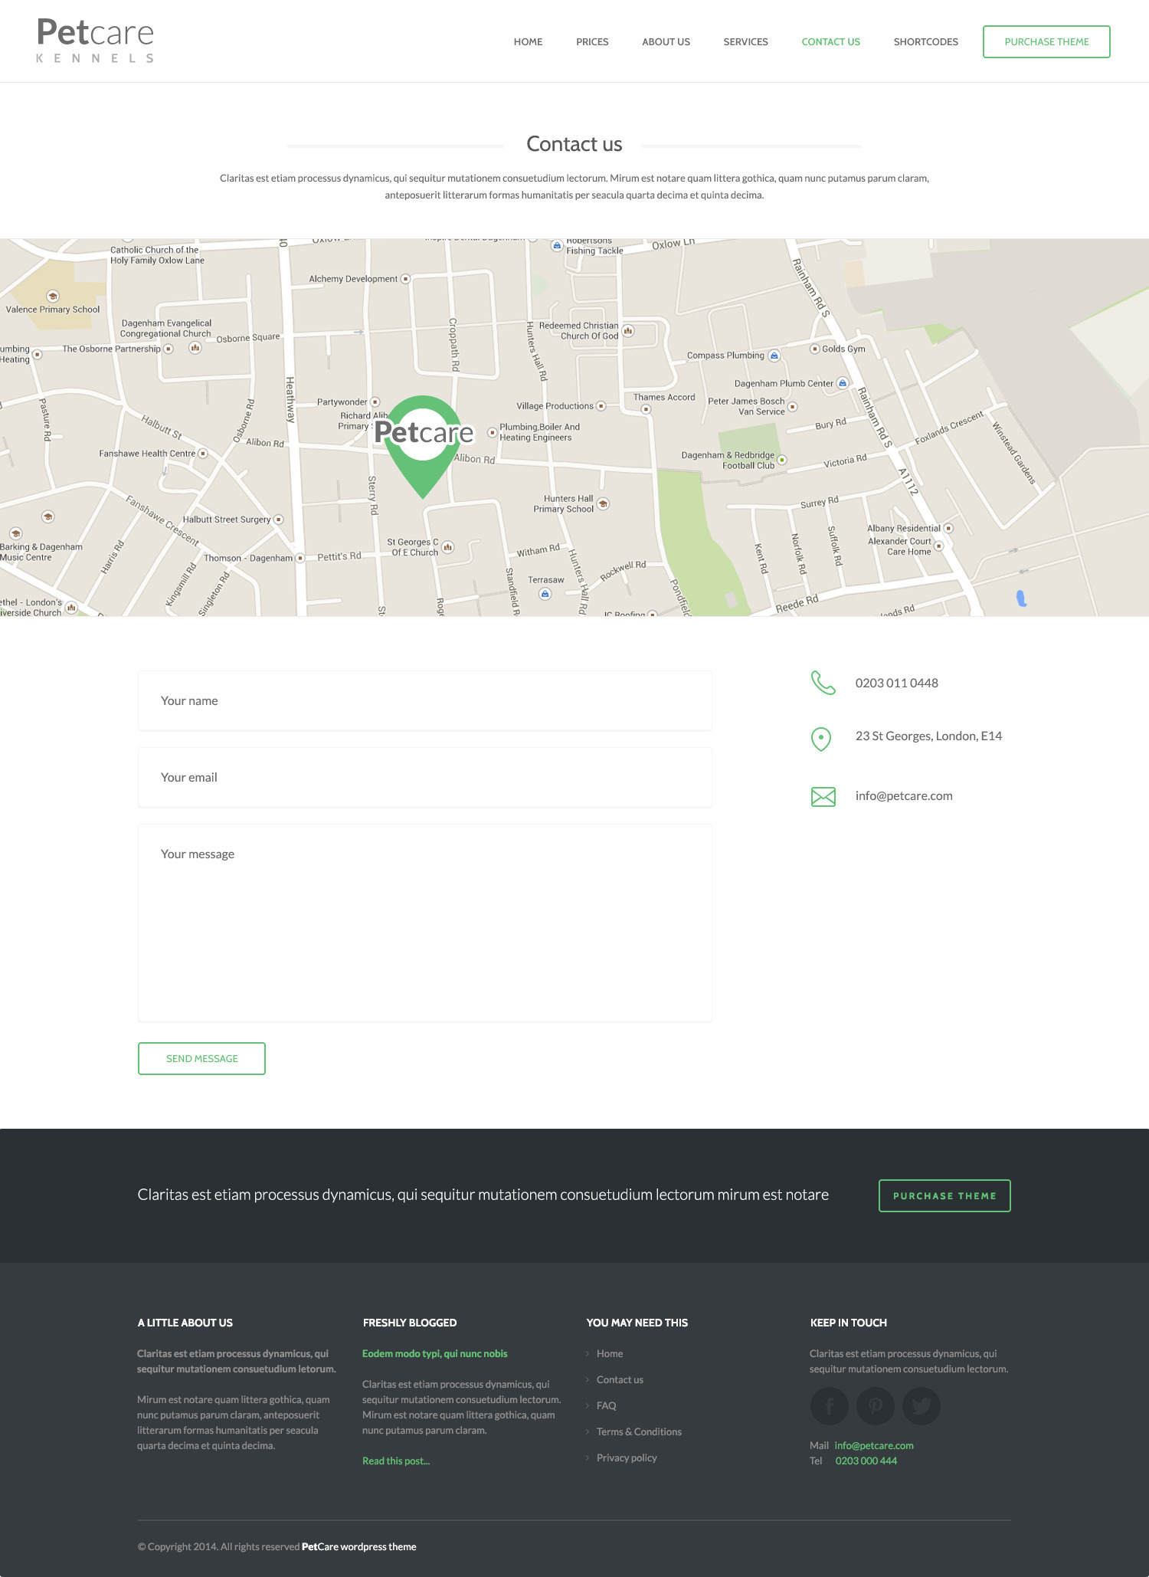Viewport: 1149px width, 1577px height.
Task: Click the Thames Accord map marker
Action: (646, 409)
